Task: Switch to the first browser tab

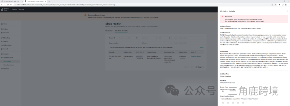Action: pyautogui.click(x=12, y=1)
